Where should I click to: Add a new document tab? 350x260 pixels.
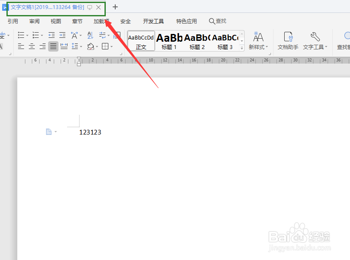point(115,7)
